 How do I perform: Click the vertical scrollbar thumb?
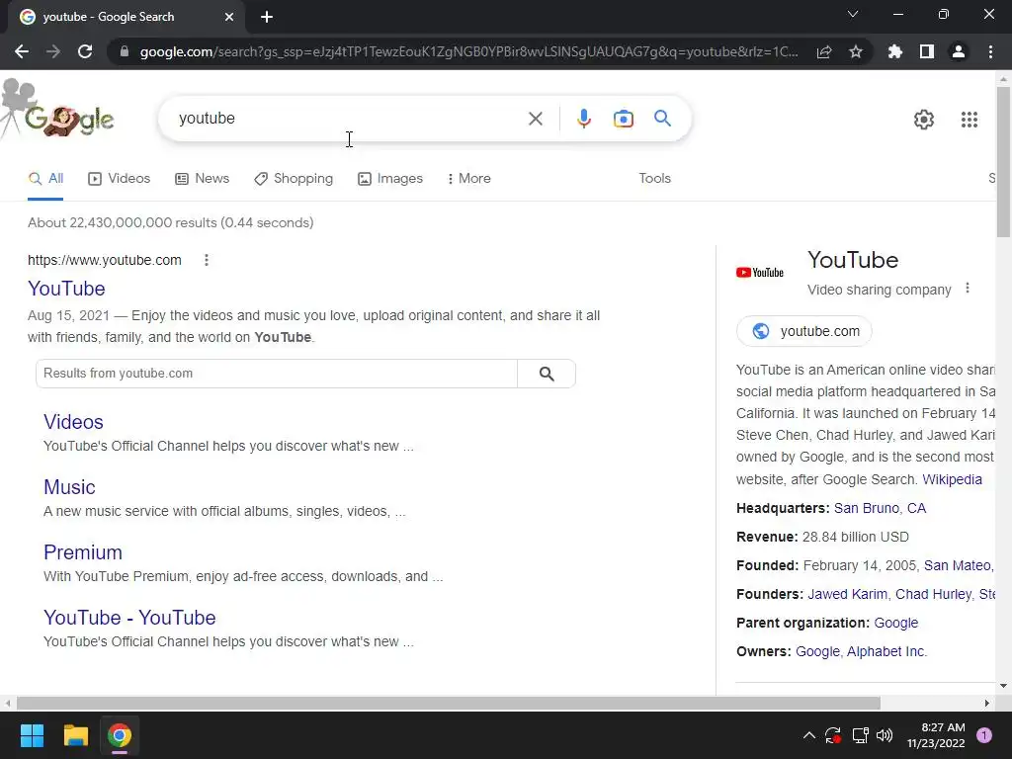click(x=1004, y=161)
